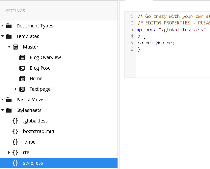Viewport: 210px width, 169px height.
Task: Select the Stylesheets node
Action: point(29,110)
